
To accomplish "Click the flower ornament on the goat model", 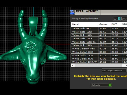I will [30, 46].
